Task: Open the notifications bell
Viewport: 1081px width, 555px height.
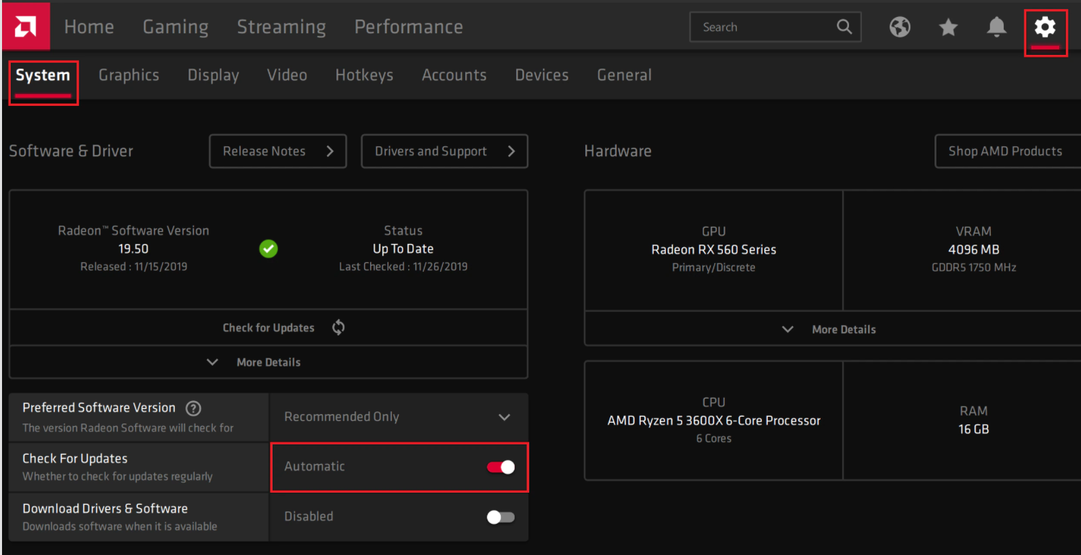Action: (x=996, y=27)
